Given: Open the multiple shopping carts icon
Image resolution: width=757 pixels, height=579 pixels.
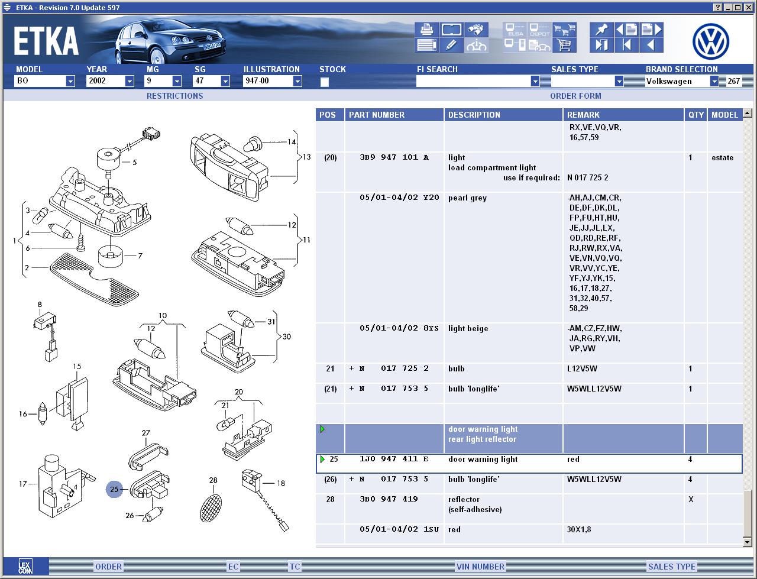Looking at the screenshot, I should click(x=564, y=30).
